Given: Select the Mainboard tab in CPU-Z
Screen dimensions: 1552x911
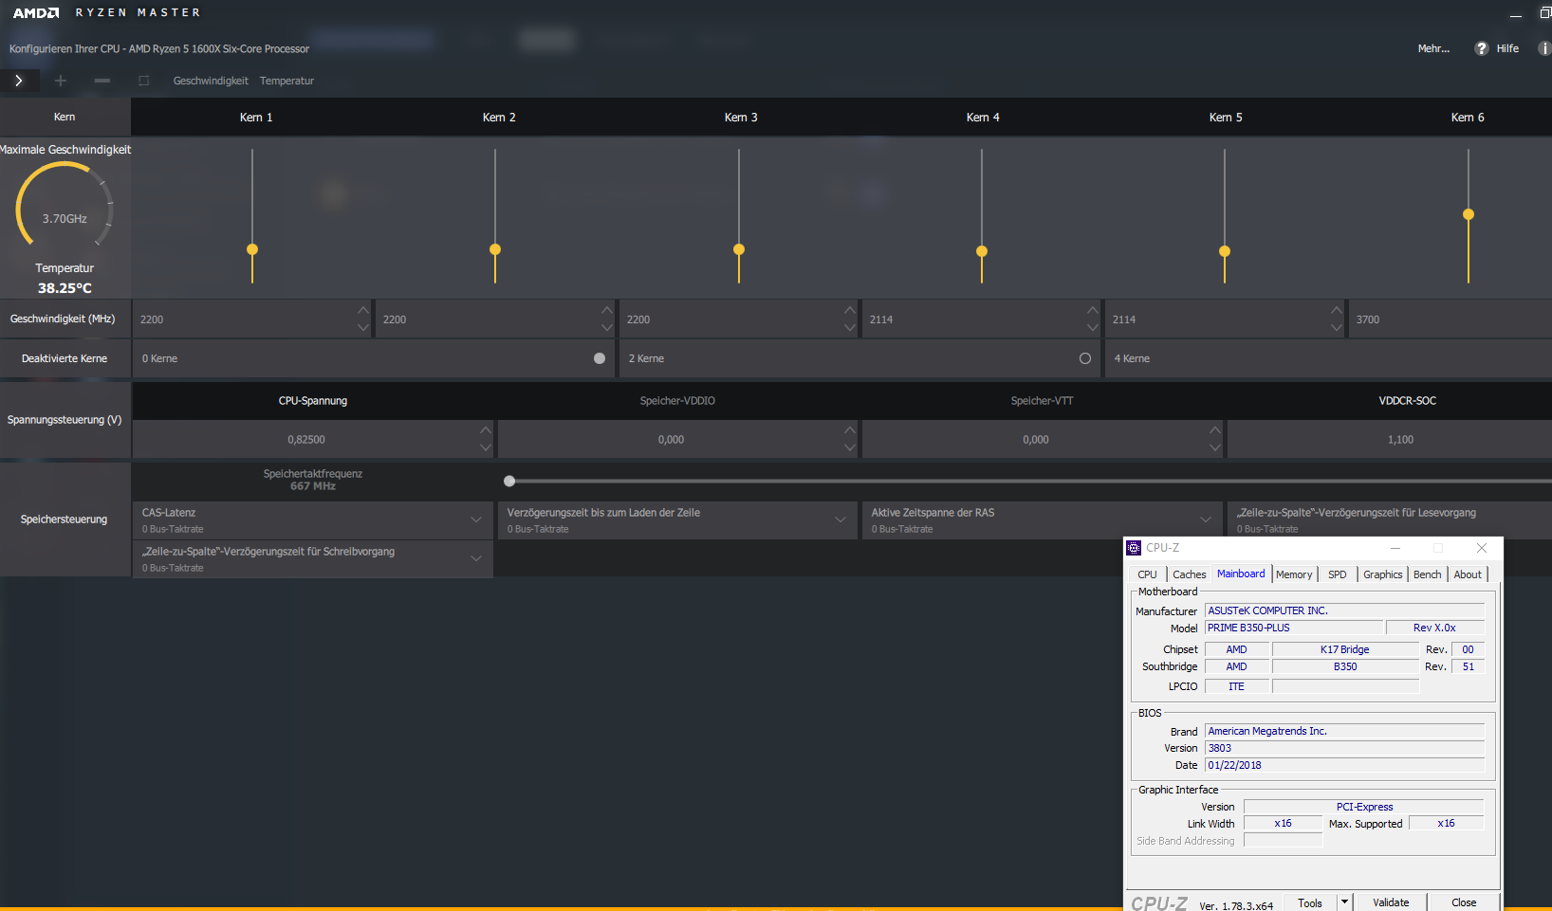Looking at the screenshot, I should [x=1241, y=574].
